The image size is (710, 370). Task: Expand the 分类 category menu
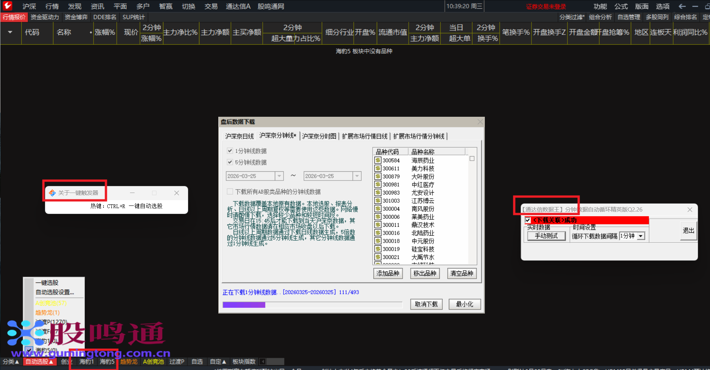point(11,362)
